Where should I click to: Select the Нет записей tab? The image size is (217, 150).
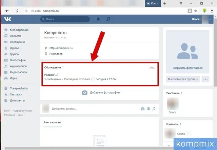[x=53, y=122]
